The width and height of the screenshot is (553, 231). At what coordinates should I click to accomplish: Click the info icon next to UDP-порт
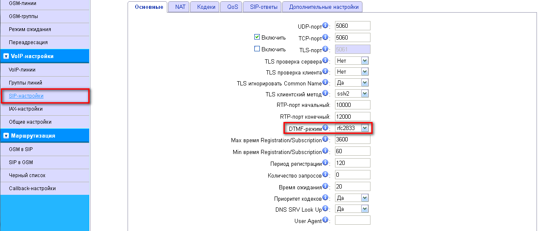pyautogui.click(x=325, y=26)
